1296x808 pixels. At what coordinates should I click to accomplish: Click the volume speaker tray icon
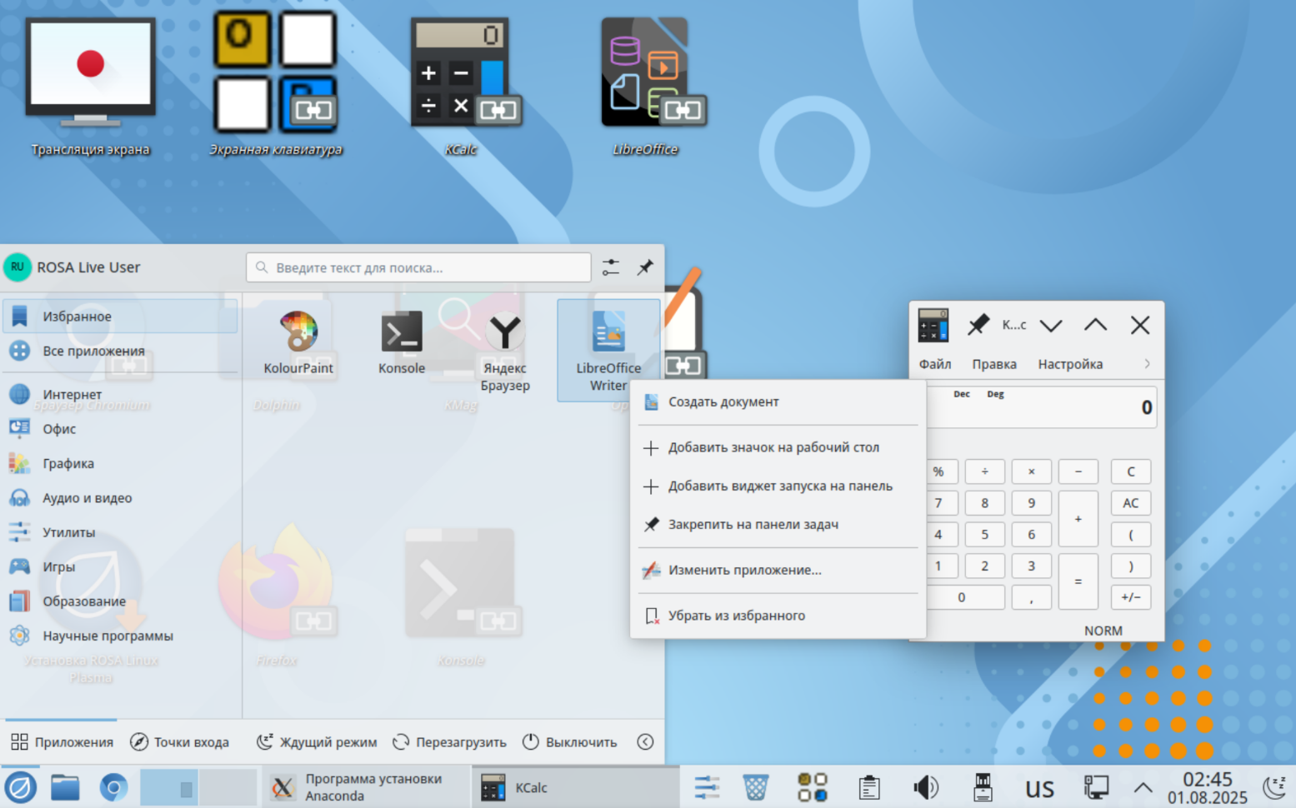coord(925,787)
